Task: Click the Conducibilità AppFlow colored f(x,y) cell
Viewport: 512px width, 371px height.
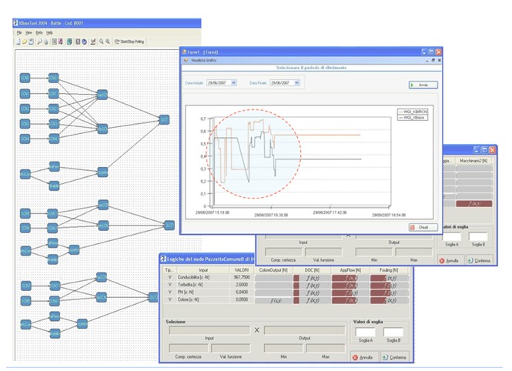Action: pyautogui.click(x=350, y=278)
